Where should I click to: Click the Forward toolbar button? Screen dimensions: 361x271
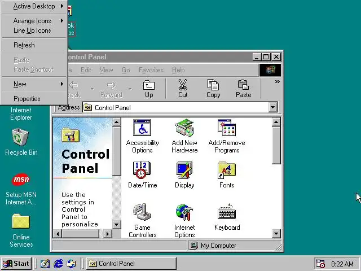[111, 89]
